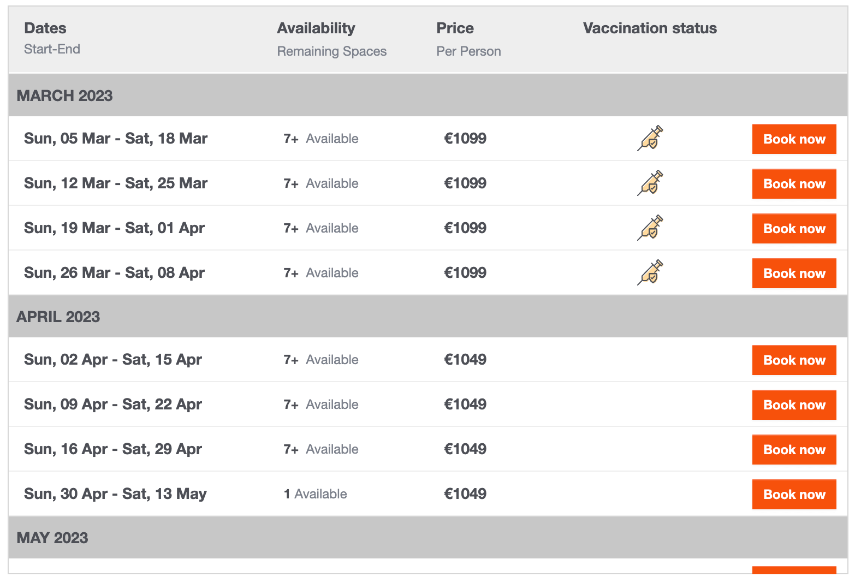Book the 12 Mar - 25 Mar departure
Image resolution: width=855 pixels, height=583 pixels.
tap(794, 183)
